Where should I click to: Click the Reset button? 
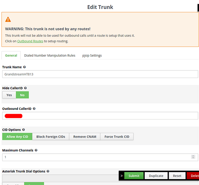pos(177,176)
